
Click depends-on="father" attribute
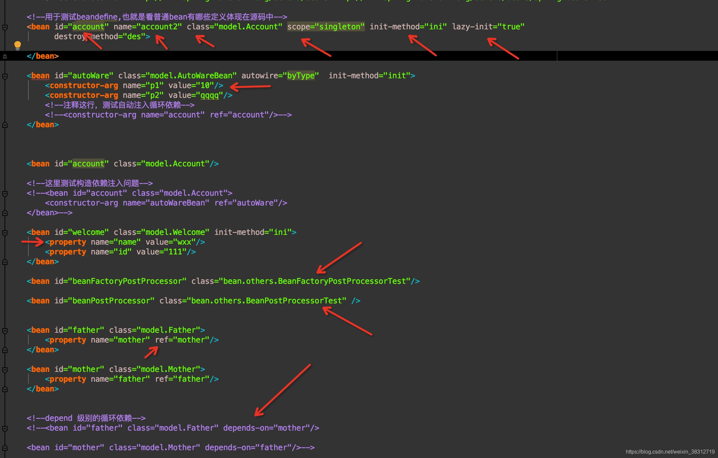248,448
